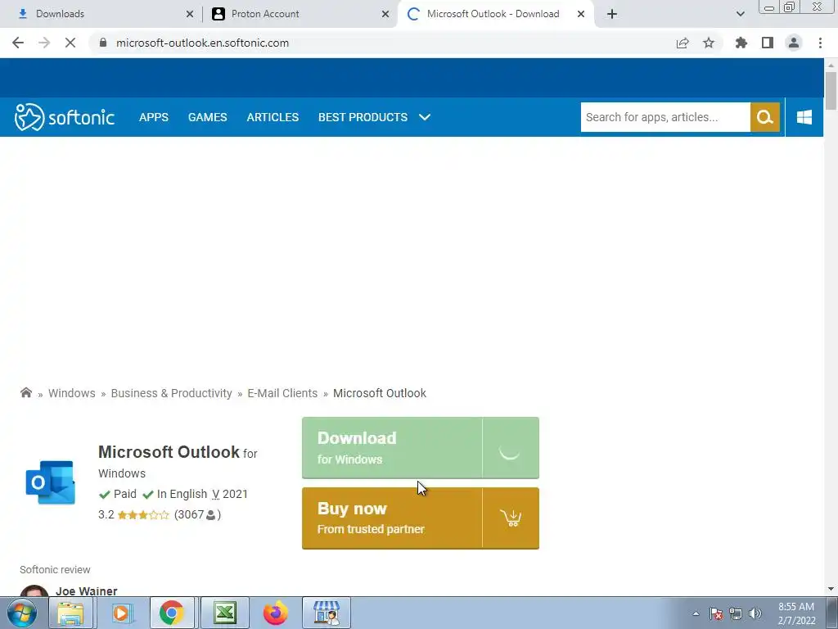Screen dimensions: 838x629
Task: Open a new tab with plus button
Action: tap(612, 14)
